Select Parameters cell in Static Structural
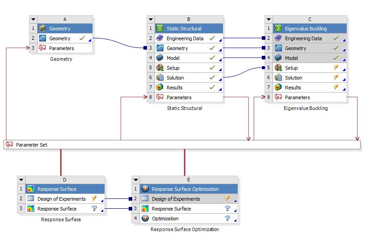Screen dimensions: 378x240 click(189, 97)
